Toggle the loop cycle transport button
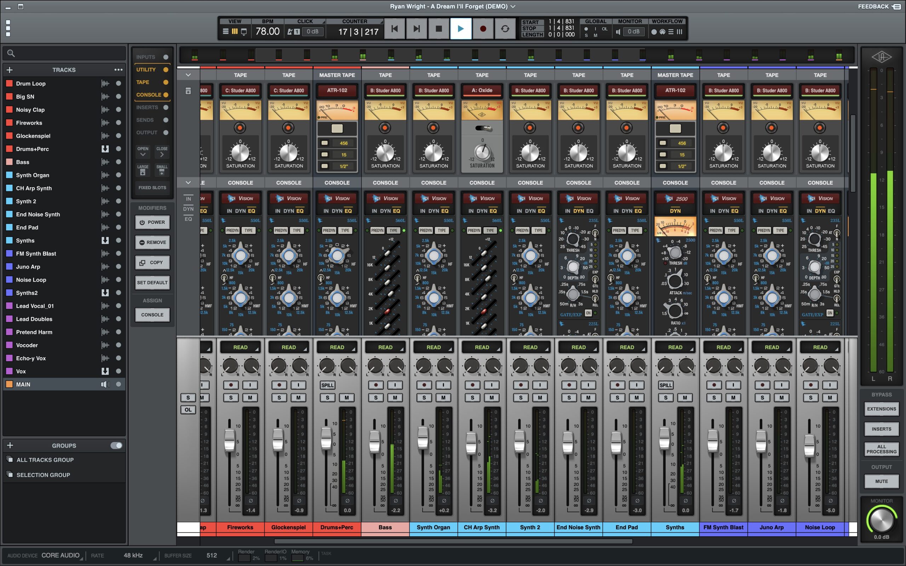The width and height of the screenshot is (906, 566). pyautogui.click(x=505, y=29)
